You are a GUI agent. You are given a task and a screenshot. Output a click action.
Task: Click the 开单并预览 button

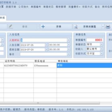[90, 27]
